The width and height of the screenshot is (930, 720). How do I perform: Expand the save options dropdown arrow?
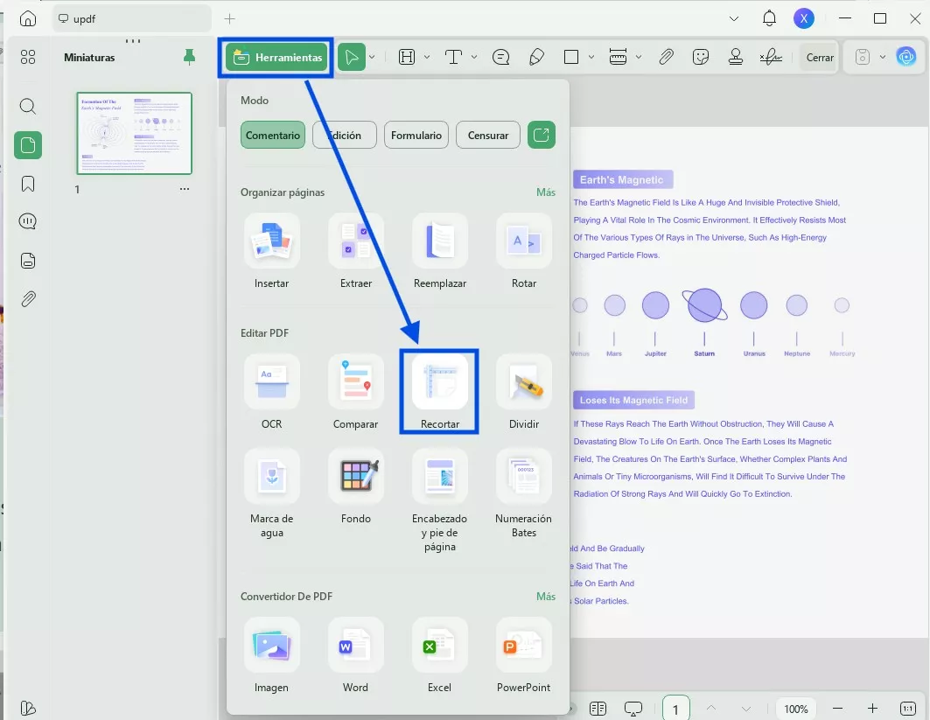pos(883,57)
